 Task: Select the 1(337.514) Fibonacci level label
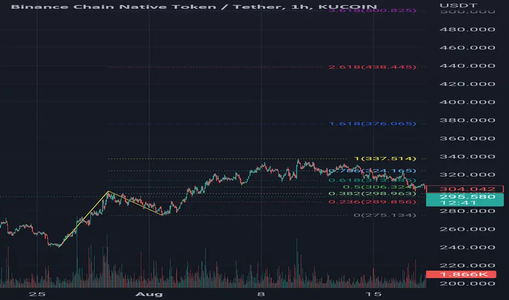[385, 159]
